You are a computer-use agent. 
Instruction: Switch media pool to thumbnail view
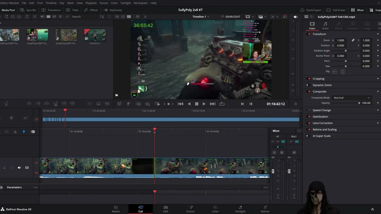coord(48,17)
